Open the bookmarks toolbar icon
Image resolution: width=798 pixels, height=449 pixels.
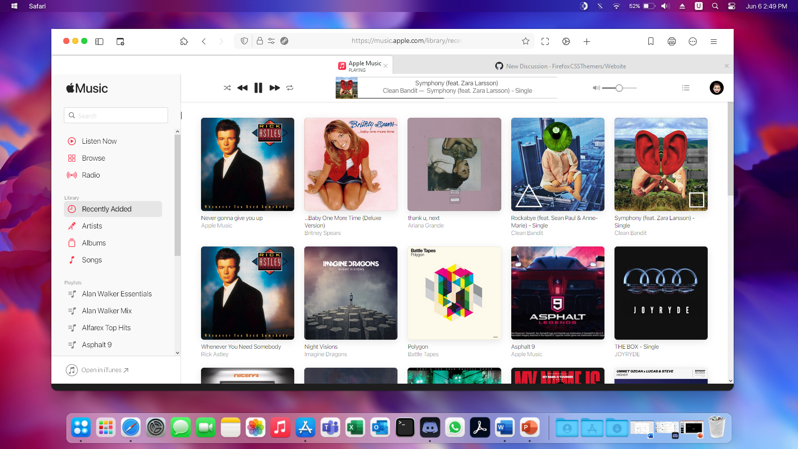tap(651, 41)
